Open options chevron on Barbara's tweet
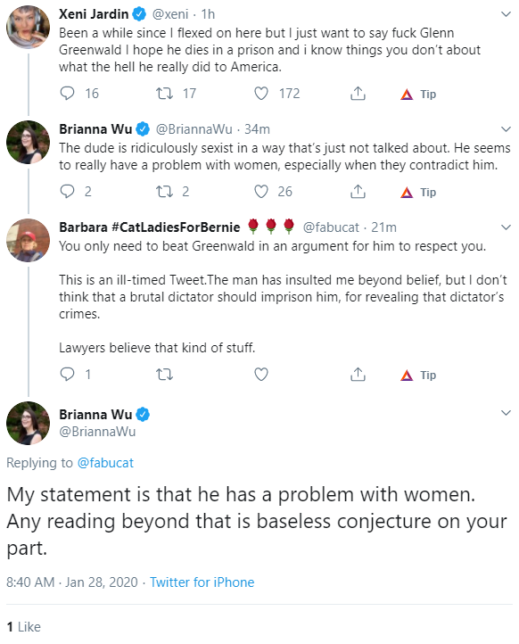 point(506,227)
